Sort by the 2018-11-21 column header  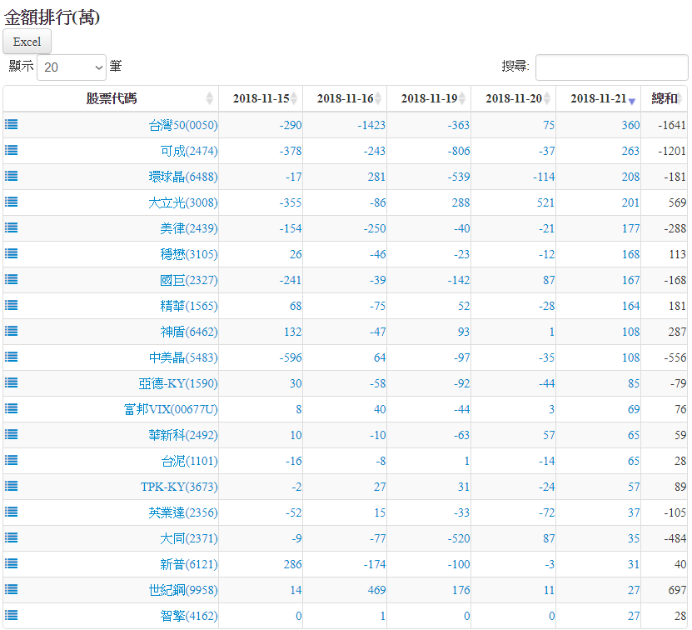click(x=598, y=98)
